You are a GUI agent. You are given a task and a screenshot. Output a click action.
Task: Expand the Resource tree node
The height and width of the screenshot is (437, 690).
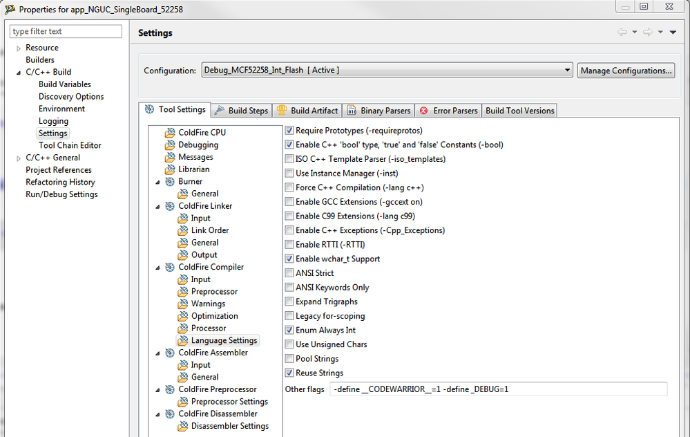pyautogui.click(x=19, y=48)
